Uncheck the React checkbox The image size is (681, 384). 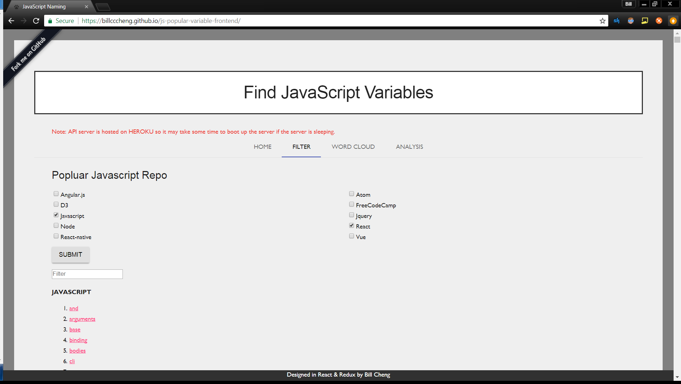352,226
